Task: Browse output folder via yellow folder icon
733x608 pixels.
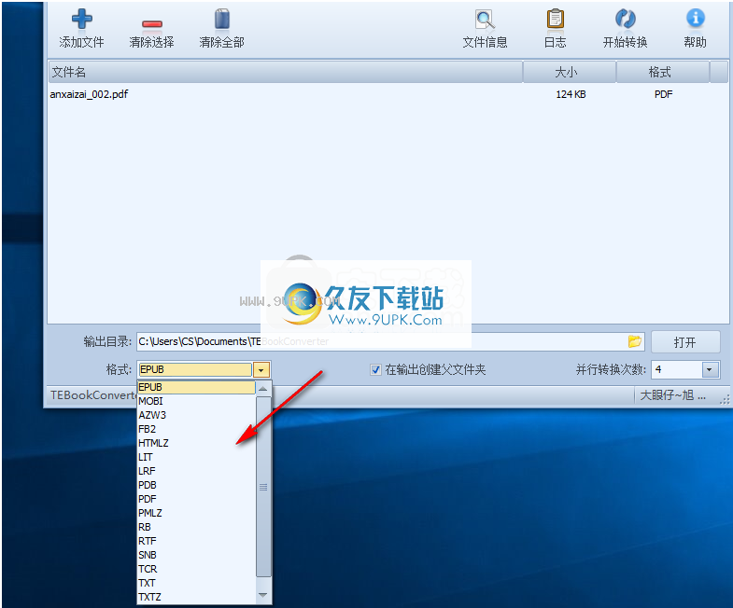Action: [634, 341]
